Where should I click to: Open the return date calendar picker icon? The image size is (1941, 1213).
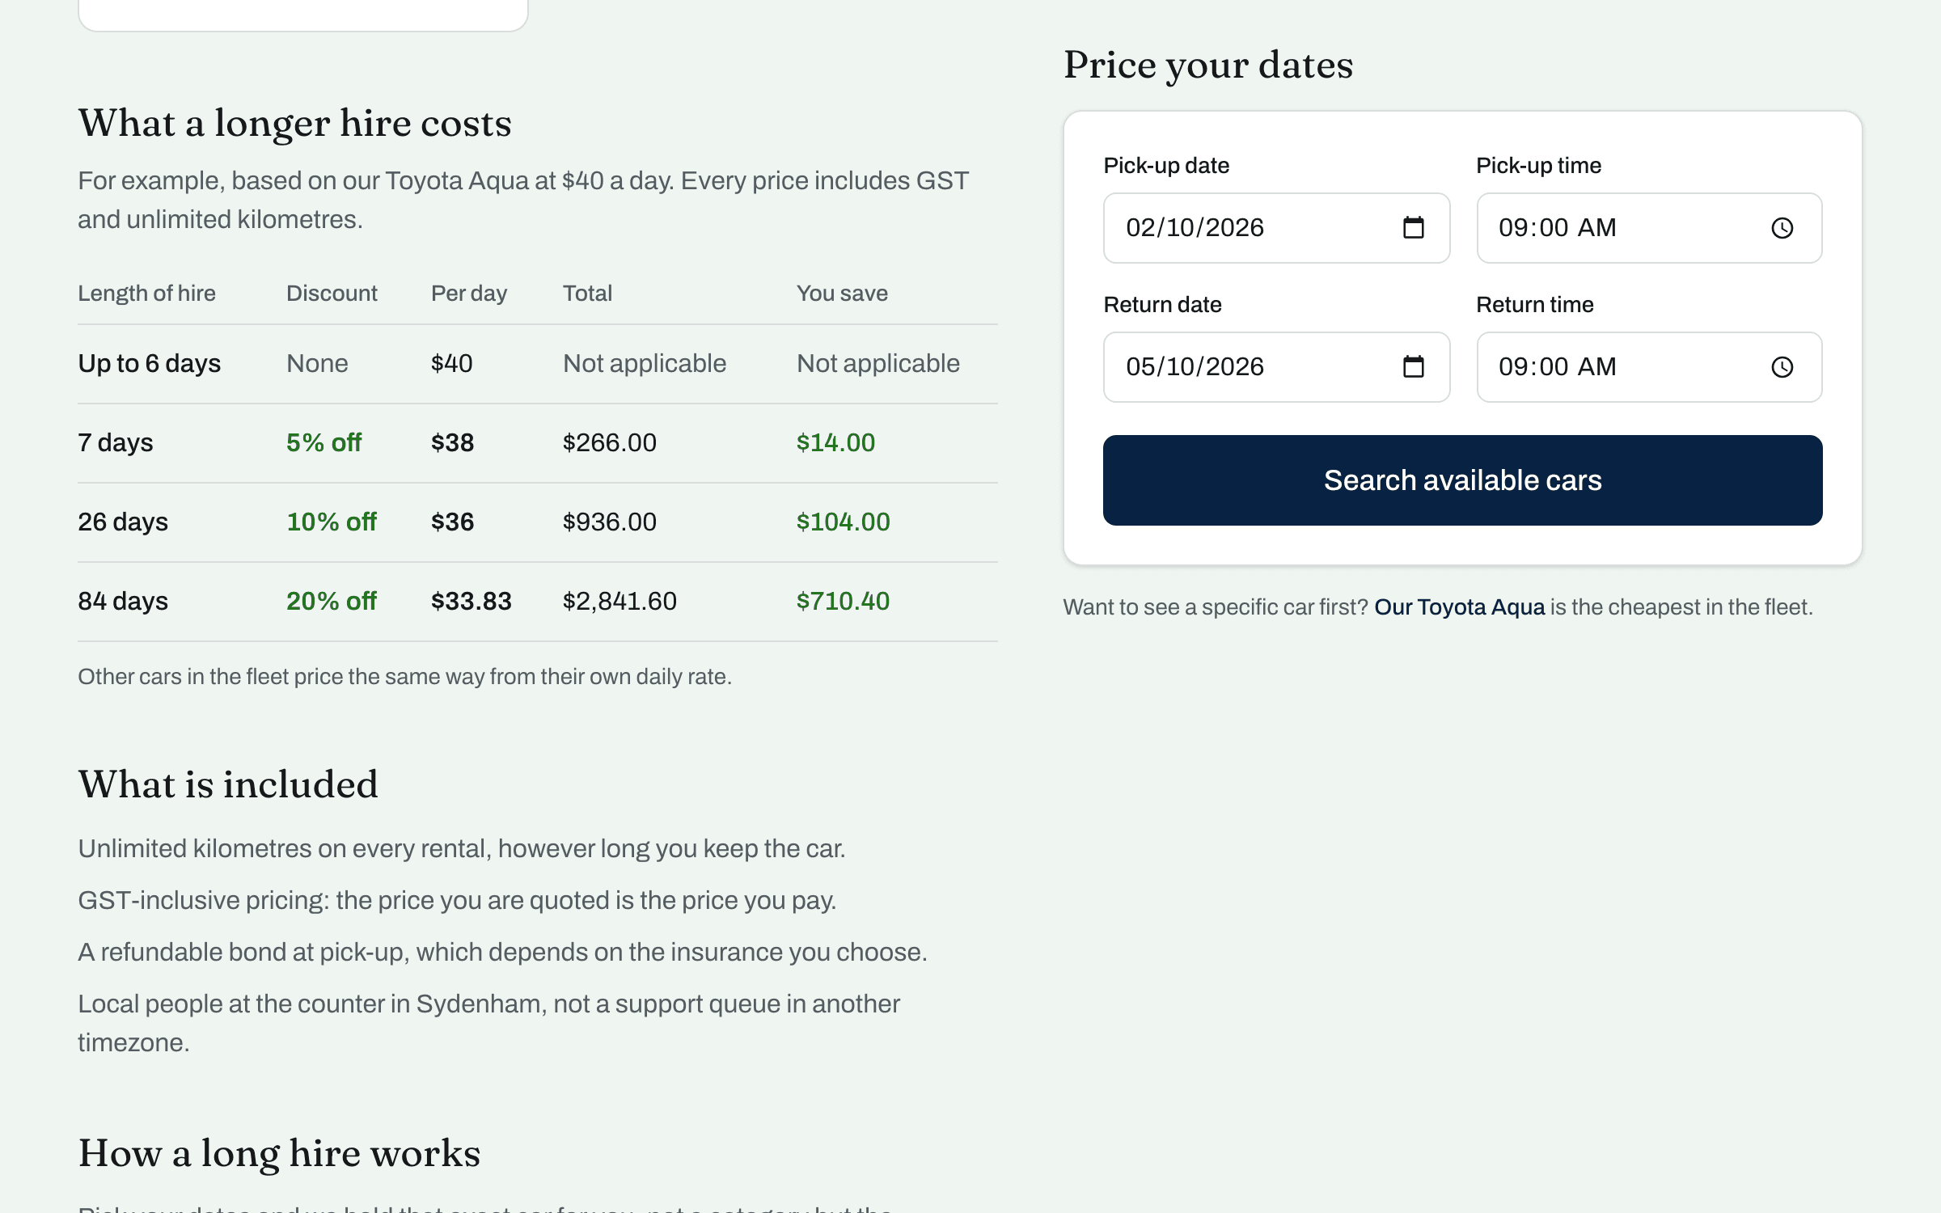click(1413, 367)
